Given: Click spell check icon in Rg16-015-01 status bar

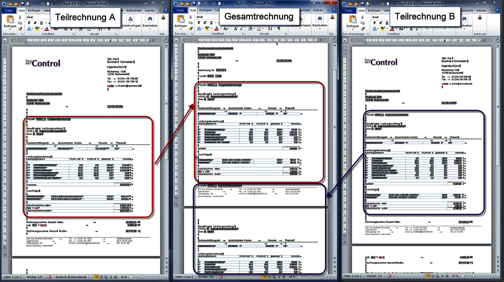Looking at the screenshot, I should (x=49, y=277).
